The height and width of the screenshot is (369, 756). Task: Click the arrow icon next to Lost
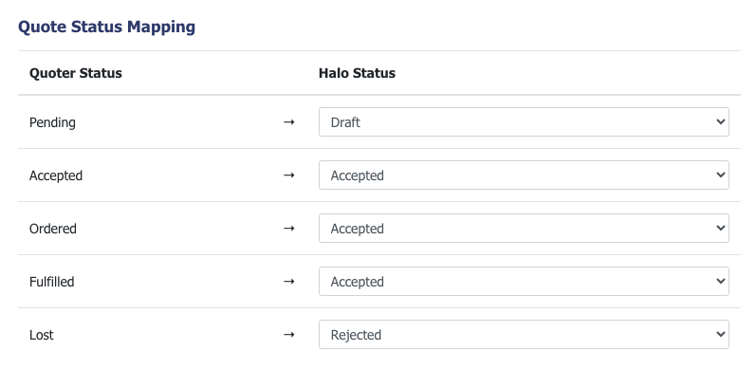[288, 334]
